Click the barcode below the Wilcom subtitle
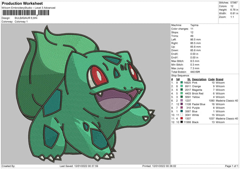This screenshot has height=169, width=240. click(26, 13)
